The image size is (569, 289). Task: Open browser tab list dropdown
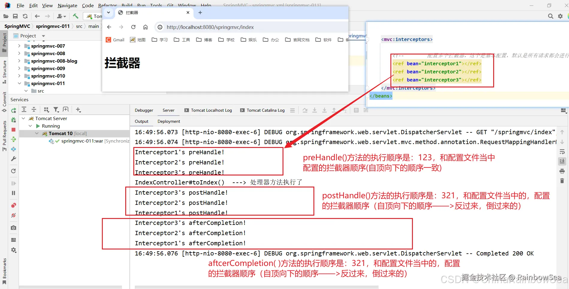pos(108,13)
